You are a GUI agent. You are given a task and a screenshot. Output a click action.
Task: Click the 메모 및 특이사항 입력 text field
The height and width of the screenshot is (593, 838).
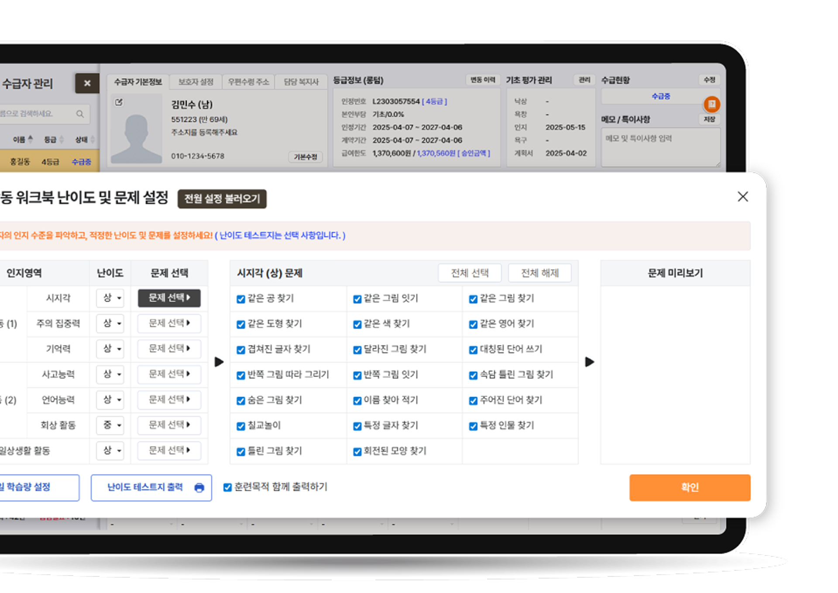(x=660, y=147)
